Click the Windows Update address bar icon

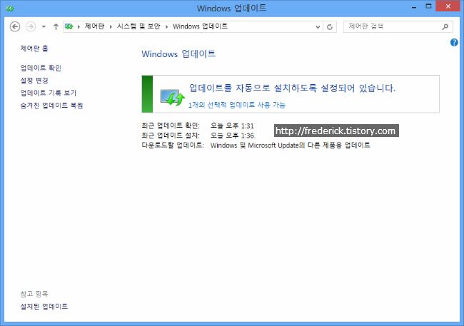tap(69, 26)
